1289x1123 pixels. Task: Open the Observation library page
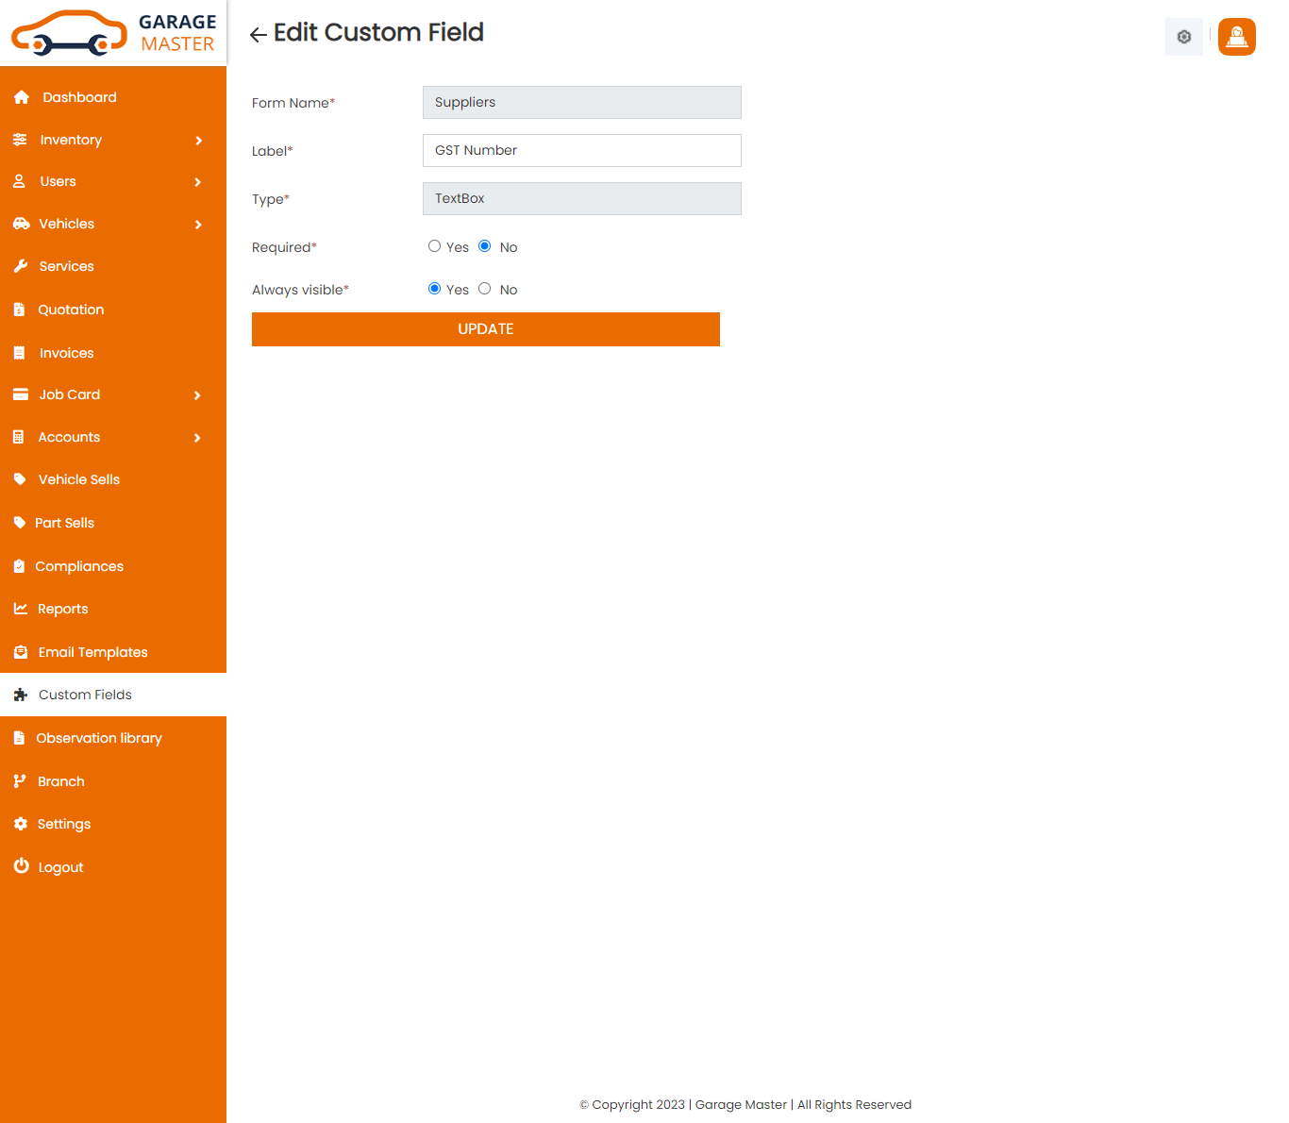coord(98,738)
